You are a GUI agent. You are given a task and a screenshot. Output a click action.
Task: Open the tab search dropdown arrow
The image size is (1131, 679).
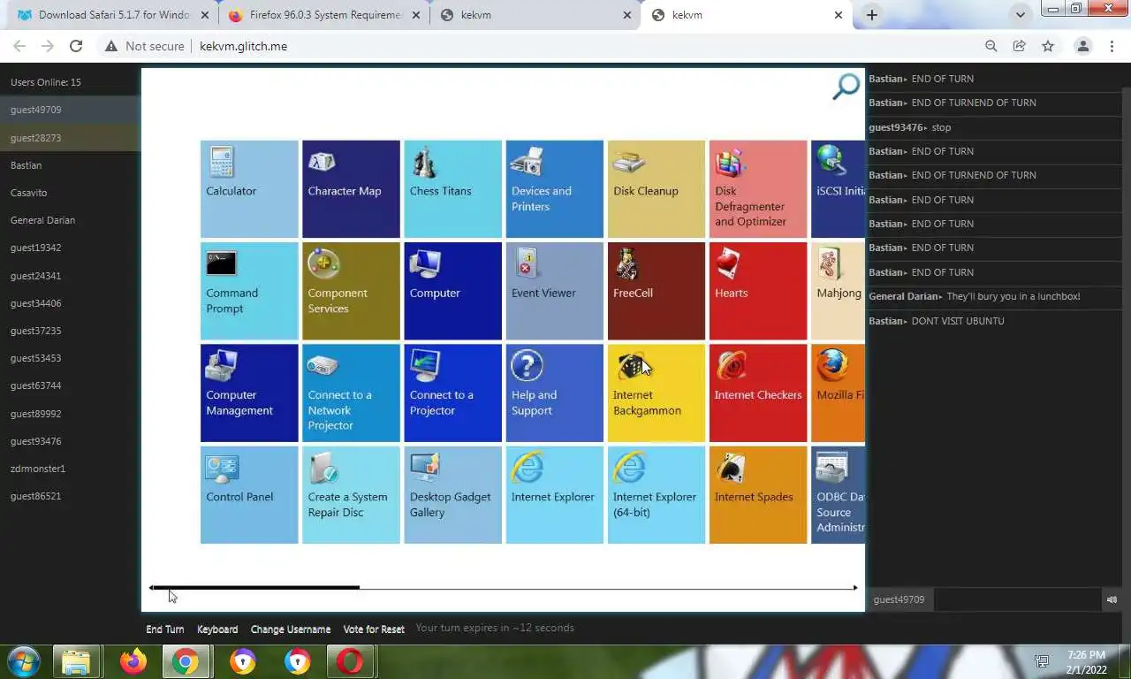[1021, 15]
